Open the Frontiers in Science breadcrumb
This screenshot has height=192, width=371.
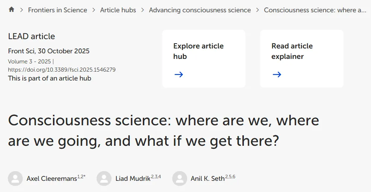point(57,10)
